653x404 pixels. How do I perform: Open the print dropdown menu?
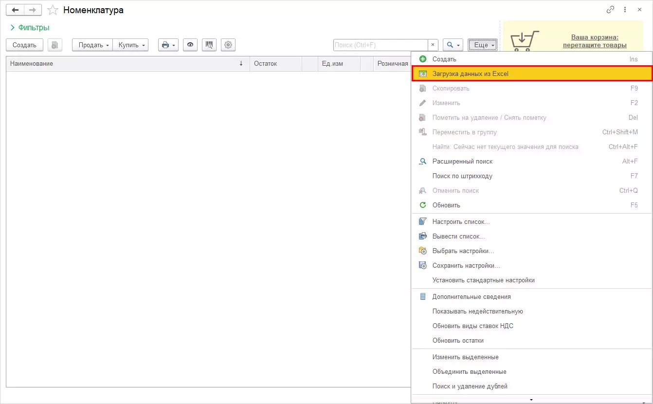168,45
